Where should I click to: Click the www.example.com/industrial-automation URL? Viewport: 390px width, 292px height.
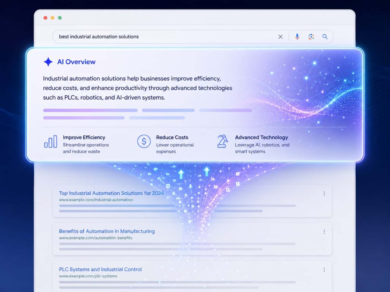pyautogui.click(x=96, y=200)
